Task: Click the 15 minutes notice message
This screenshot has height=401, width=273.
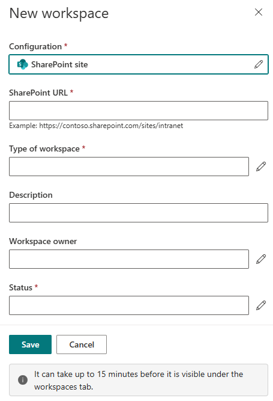Action: (139, 381)
